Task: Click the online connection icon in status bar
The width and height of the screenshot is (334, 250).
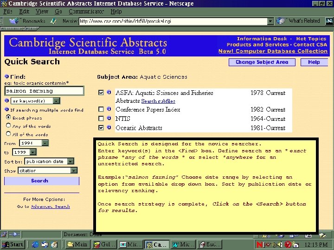Action: [x=15, y=234]
